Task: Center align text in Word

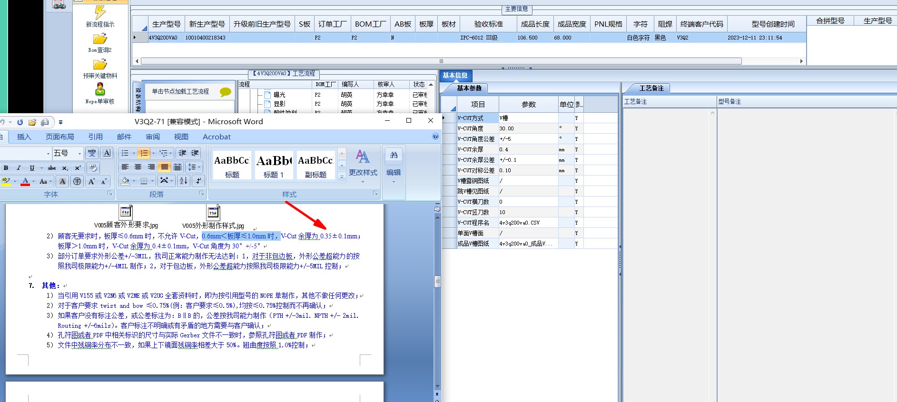Action: 138,167
